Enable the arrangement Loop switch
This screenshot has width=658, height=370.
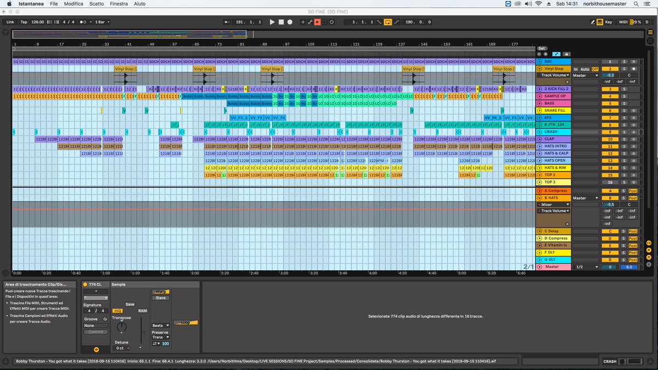(x=388, y=22)
